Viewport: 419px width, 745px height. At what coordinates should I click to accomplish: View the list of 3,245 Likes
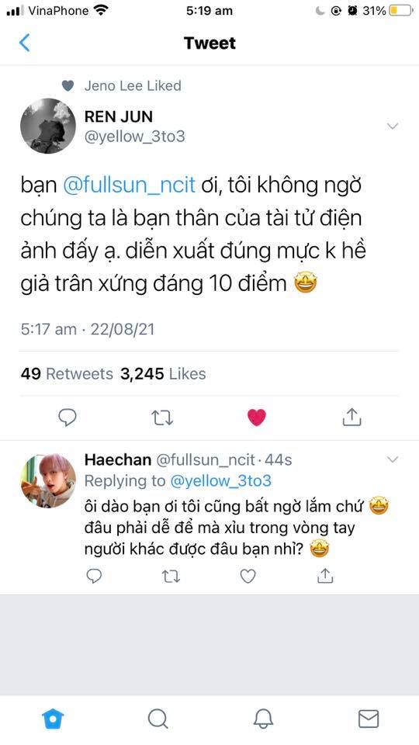pos(163,374)
